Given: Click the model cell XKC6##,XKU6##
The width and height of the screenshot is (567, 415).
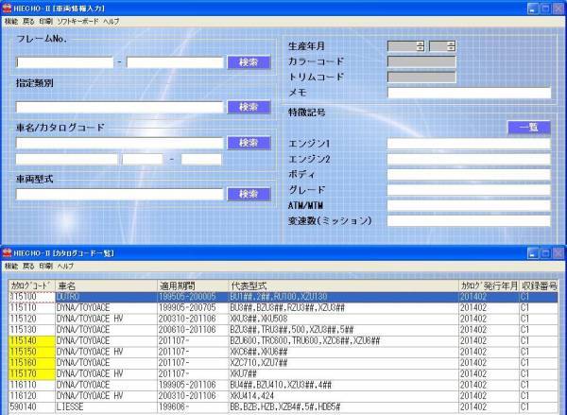Looking at the screenshot, I should coord(344,352).
